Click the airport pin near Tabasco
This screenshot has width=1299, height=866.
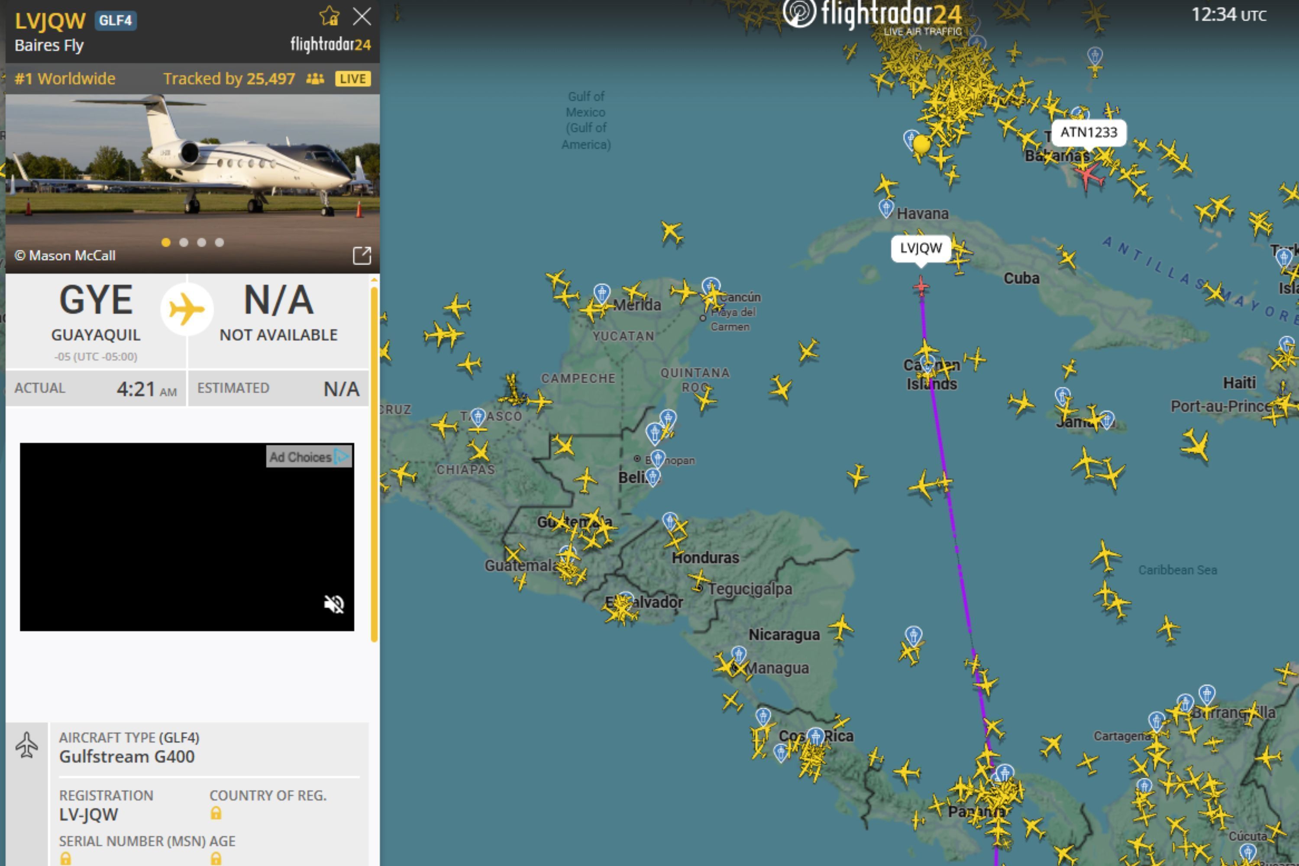click(x=478, y=418)
